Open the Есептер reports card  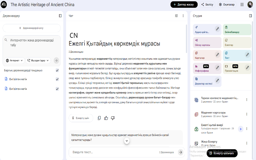tap(237, 43)
